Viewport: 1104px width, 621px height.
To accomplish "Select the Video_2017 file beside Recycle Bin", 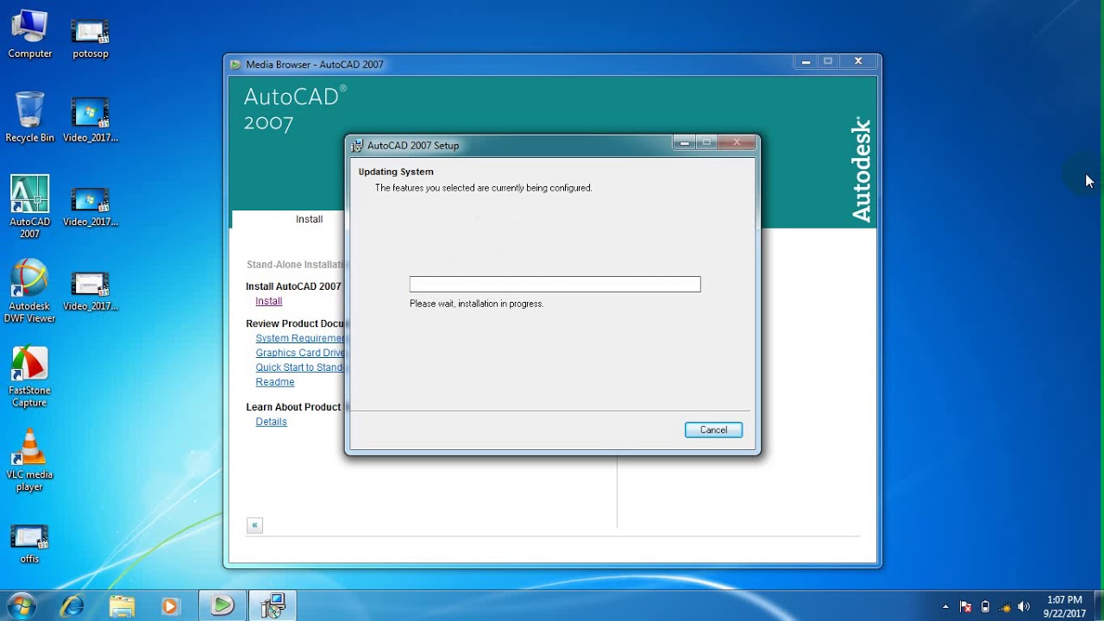I will pos(91,121).
